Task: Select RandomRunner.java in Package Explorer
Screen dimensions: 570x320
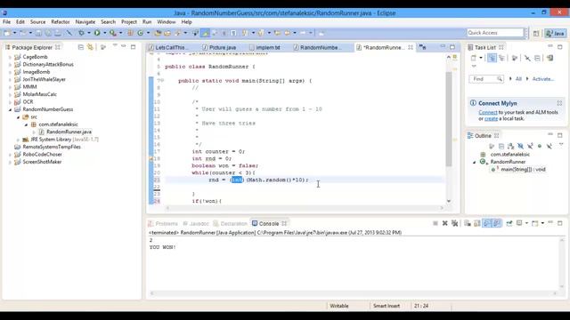Action: pos(69,132)
